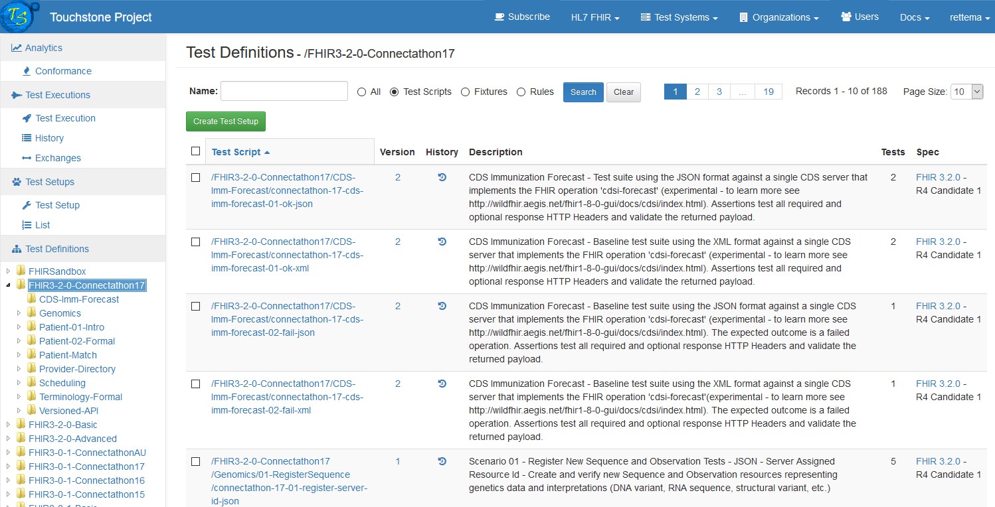Click the FHIRSandbox folder icon

(x=21, y=271)
